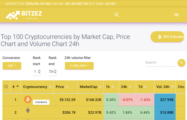The image size is (187, 120).
Task: Toggle the select-all checkbox in table header
Action: tap(6, 87)
